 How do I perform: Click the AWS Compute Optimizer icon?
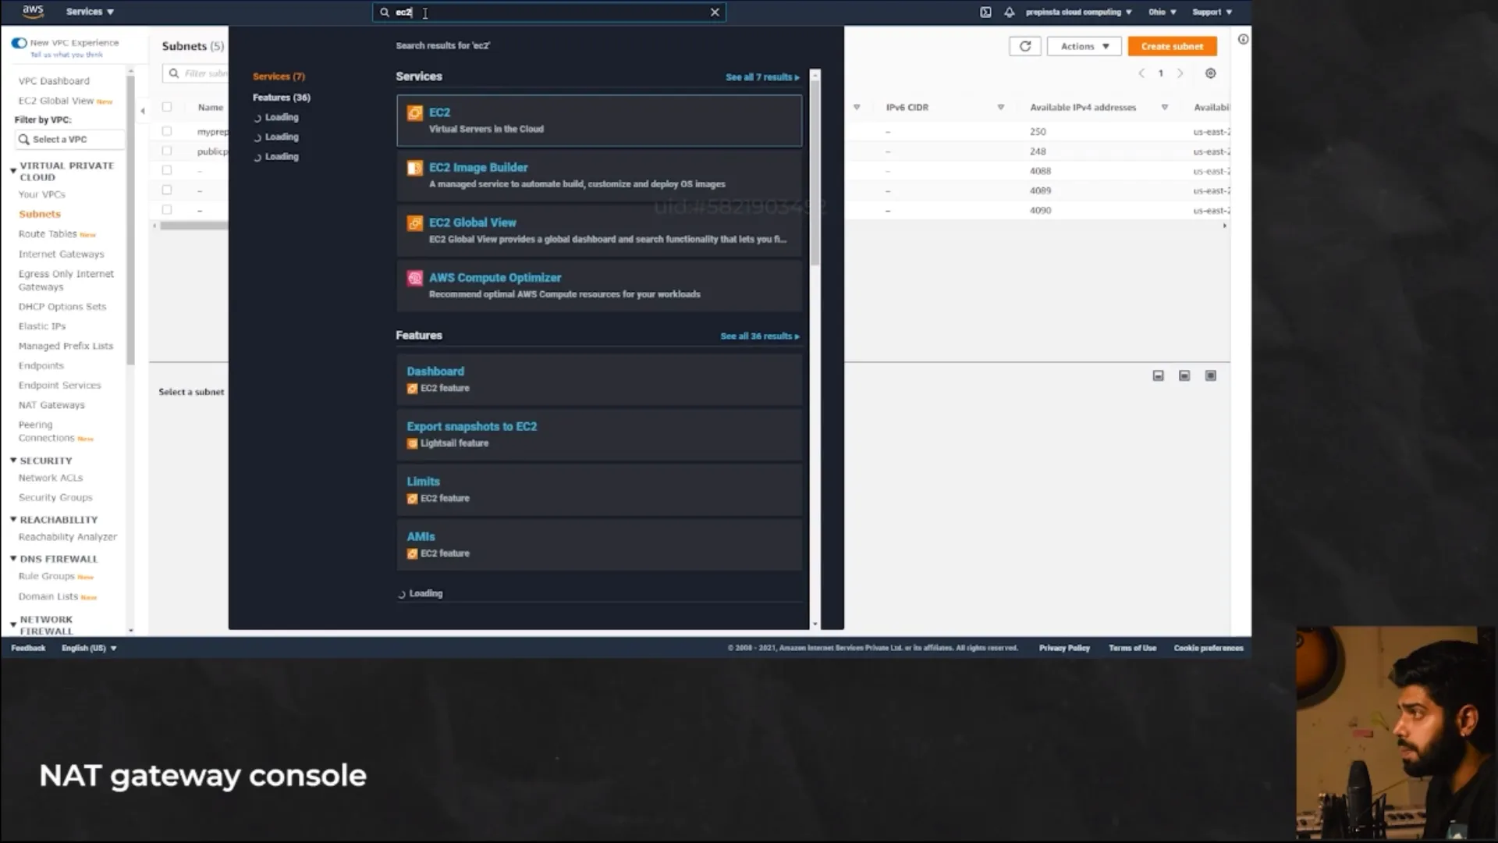click(414, 278)
